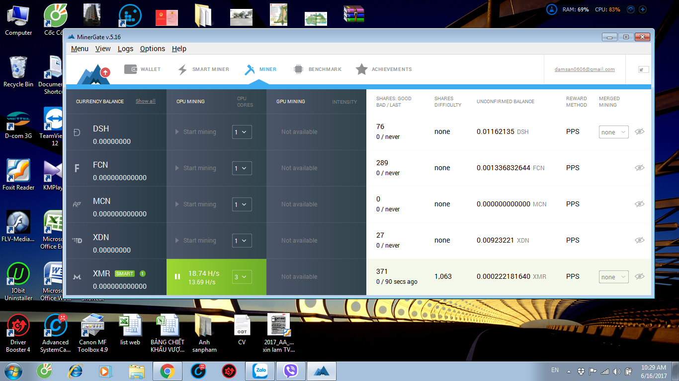Open the CPU cores dropdown for DSH
This screenshot has width=679, height=381.
(x=242, y=132)
